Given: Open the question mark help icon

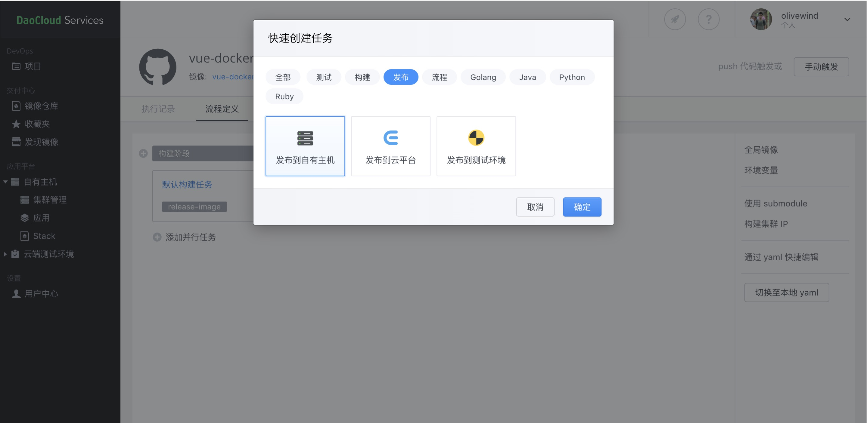Looking at the screenshot, I should point(708,20).
